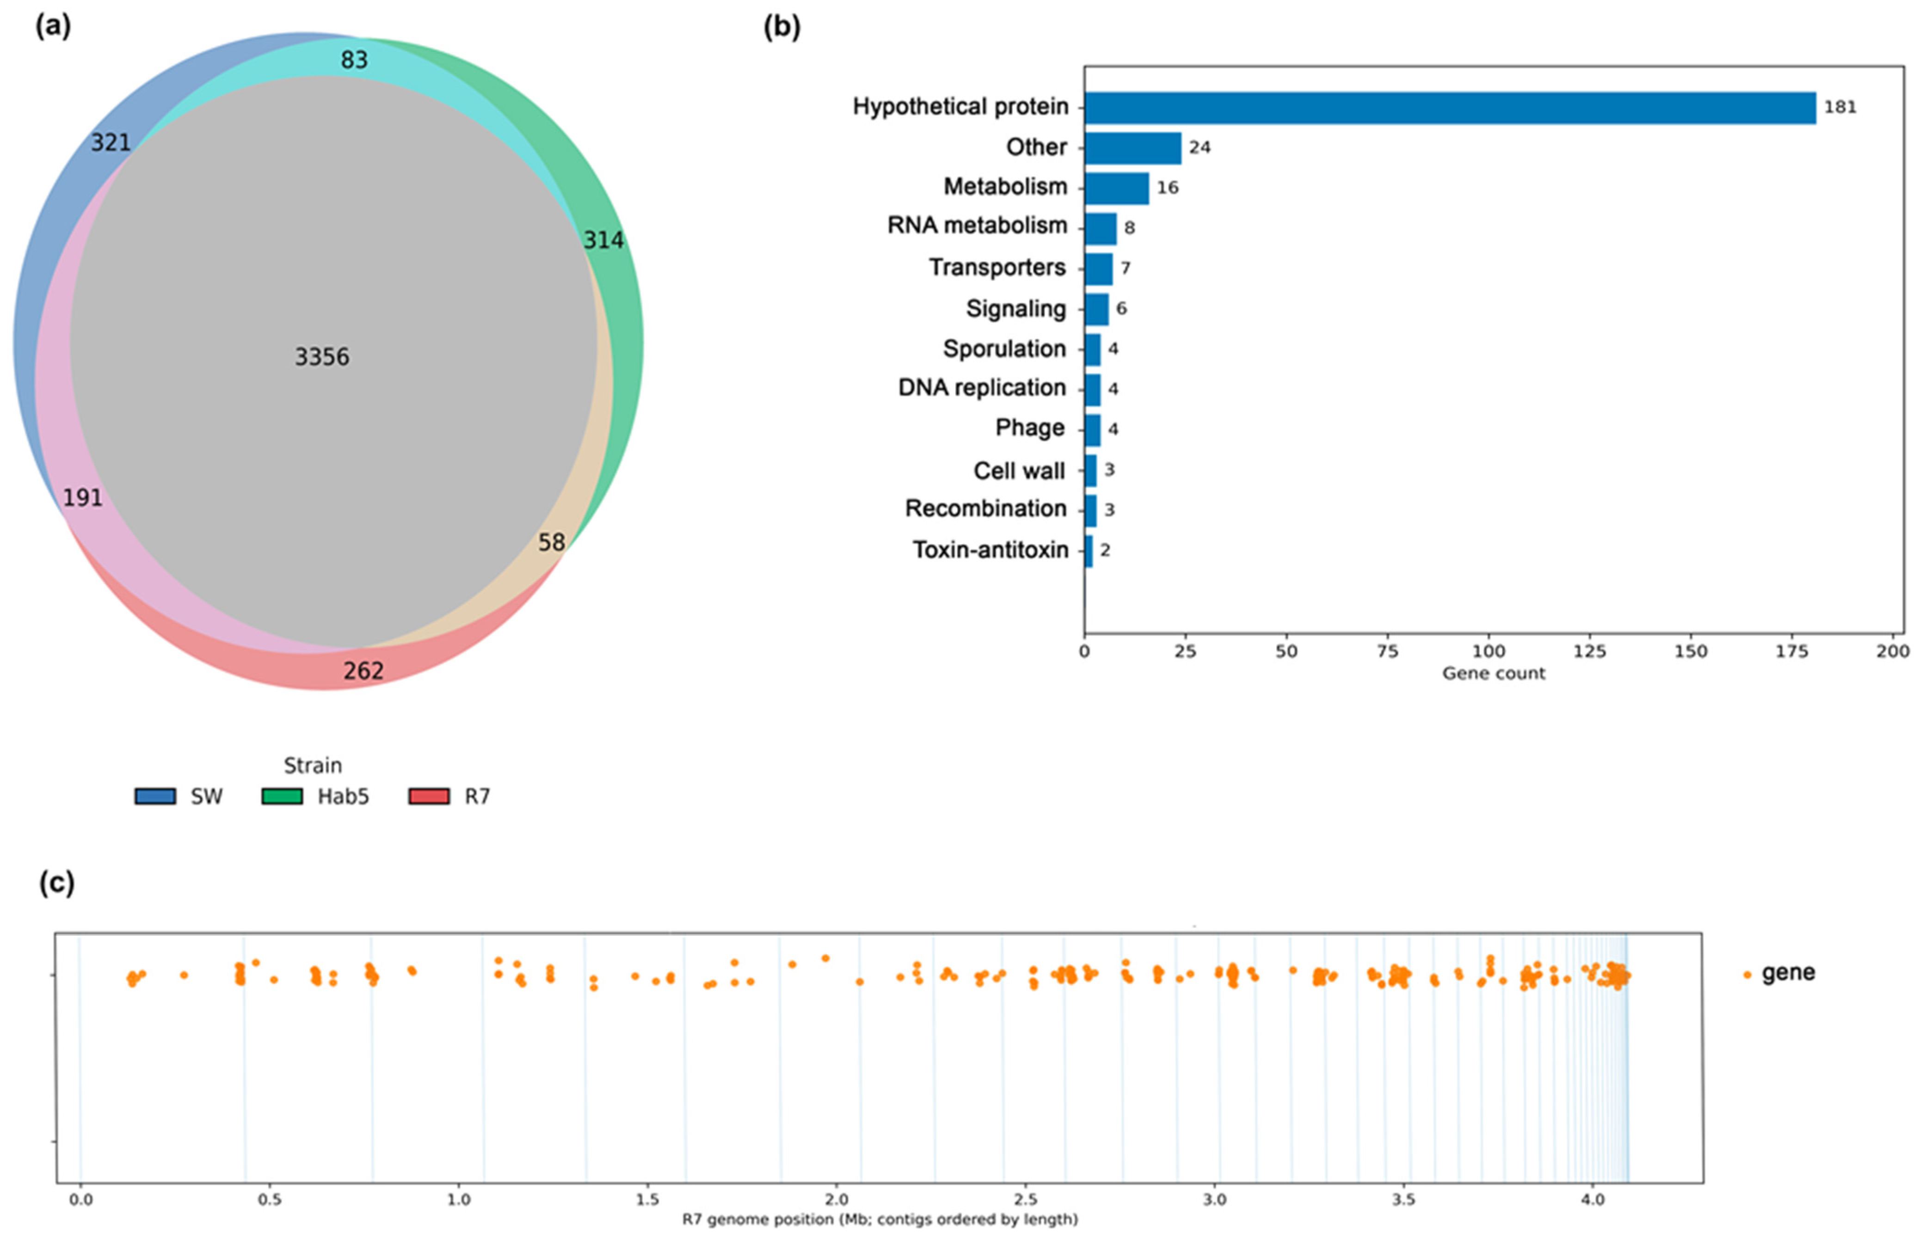The height and width of the screenshot is (1245, 1919).
Task: Click the Metabolism bar
Action: (1117, 188)
